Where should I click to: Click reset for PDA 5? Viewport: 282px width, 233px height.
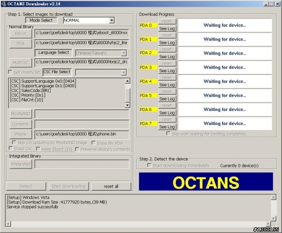point(167,92)
